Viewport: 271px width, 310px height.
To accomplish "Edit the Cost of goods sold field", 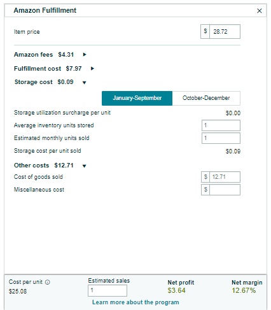I will point(225,177).
